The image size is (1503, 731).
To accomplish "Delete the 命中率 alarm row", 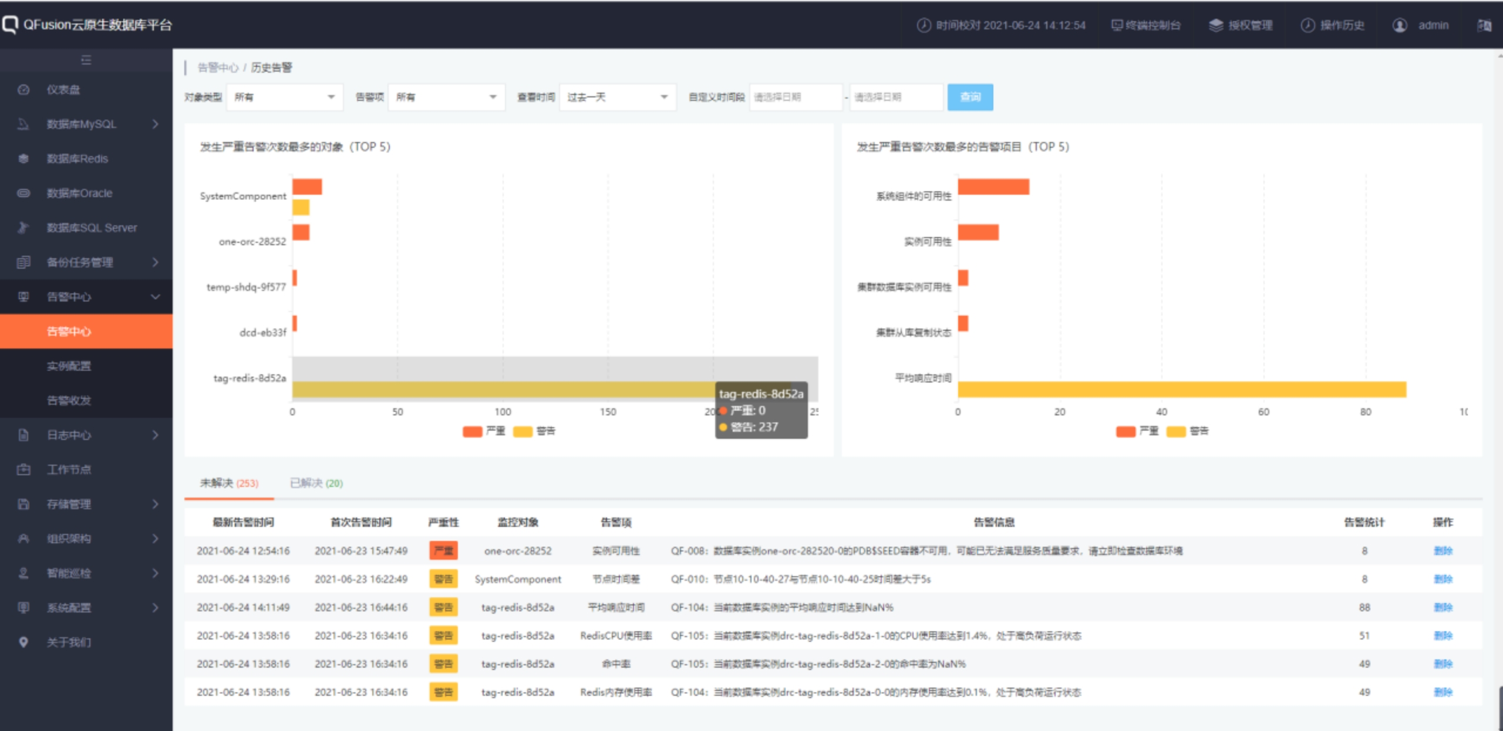I will click(x=1443, y=664).
